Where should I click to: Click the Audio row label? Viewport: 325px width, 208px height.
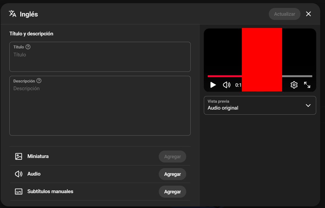click(x=34, y=174)
